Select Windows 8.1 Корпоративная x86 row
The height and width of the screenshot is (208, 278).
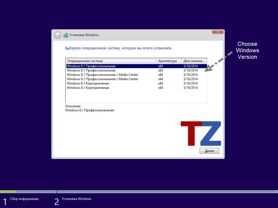click(x=136, y=83)
